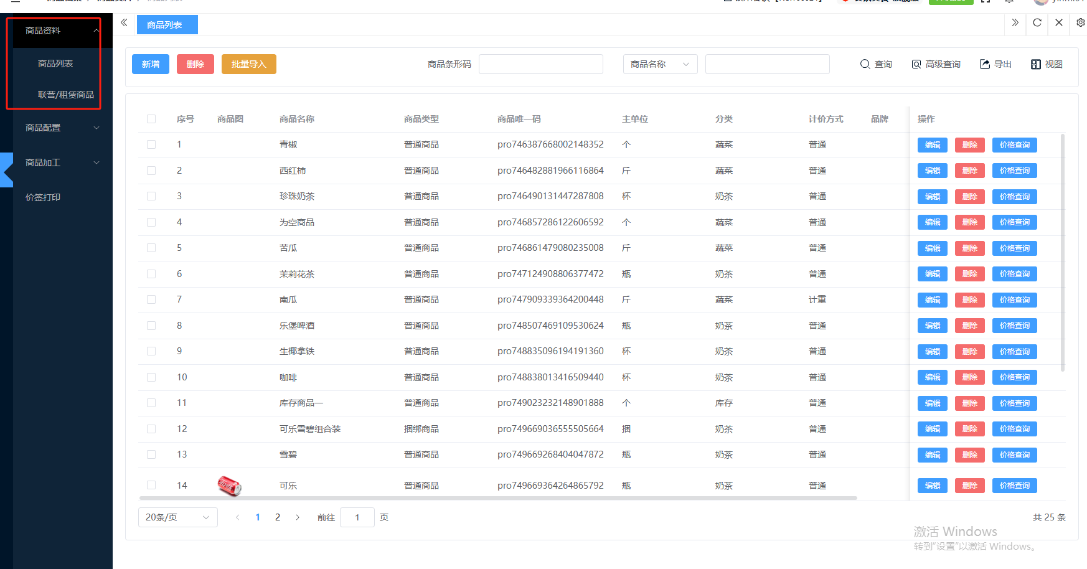Click the 导出 export icon
Viewport: 1087px width, 569px height.
[x=985, y=64]
